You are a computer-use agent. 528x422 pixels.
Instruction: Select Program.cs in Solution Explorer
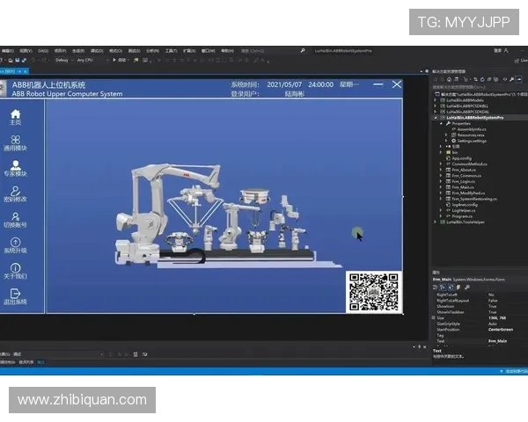pyautogui.click(x=462, y=216)
